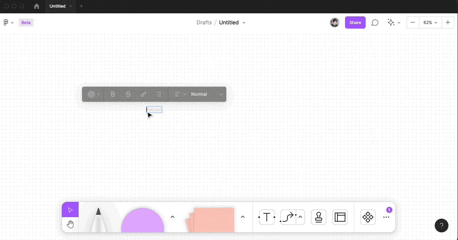Open the Drafts breadcrumb link
Viewport: 458px width, 240px height.
204,22
